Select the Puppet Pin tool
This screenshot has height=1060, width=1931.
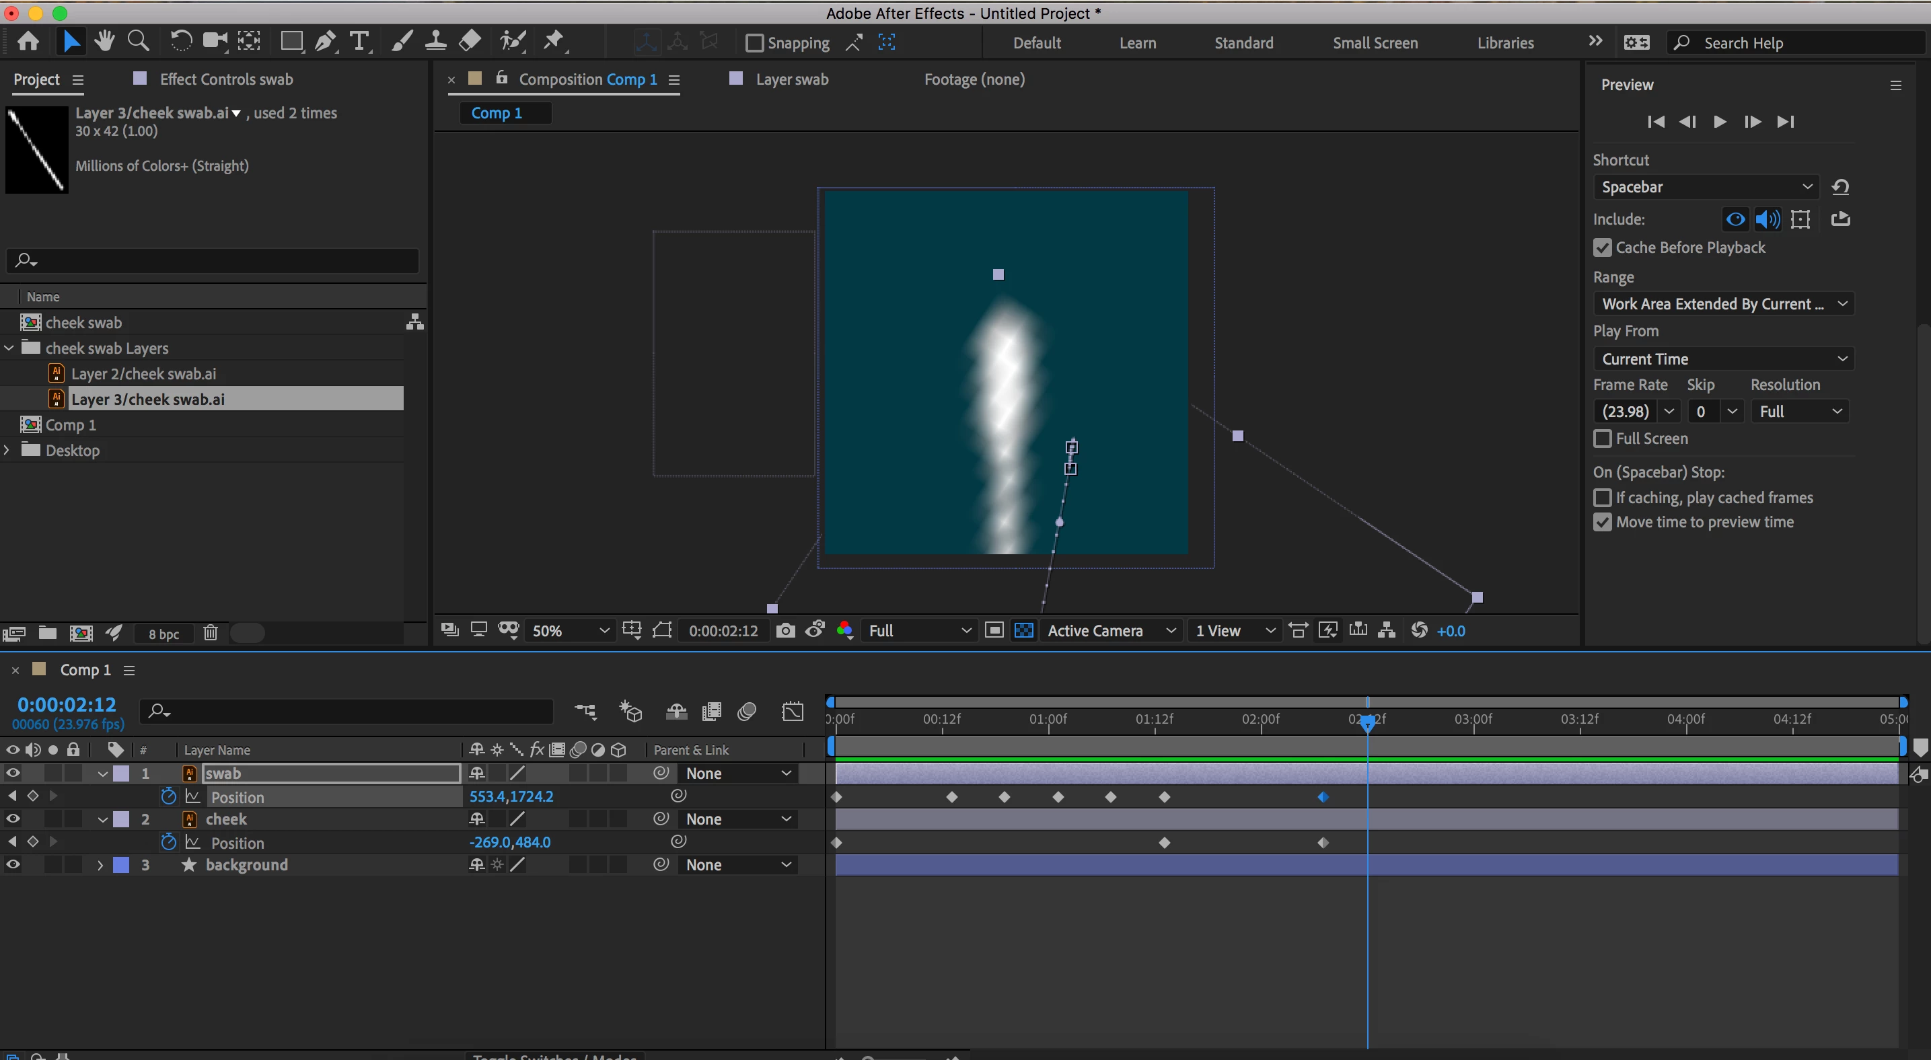point(554,41)
